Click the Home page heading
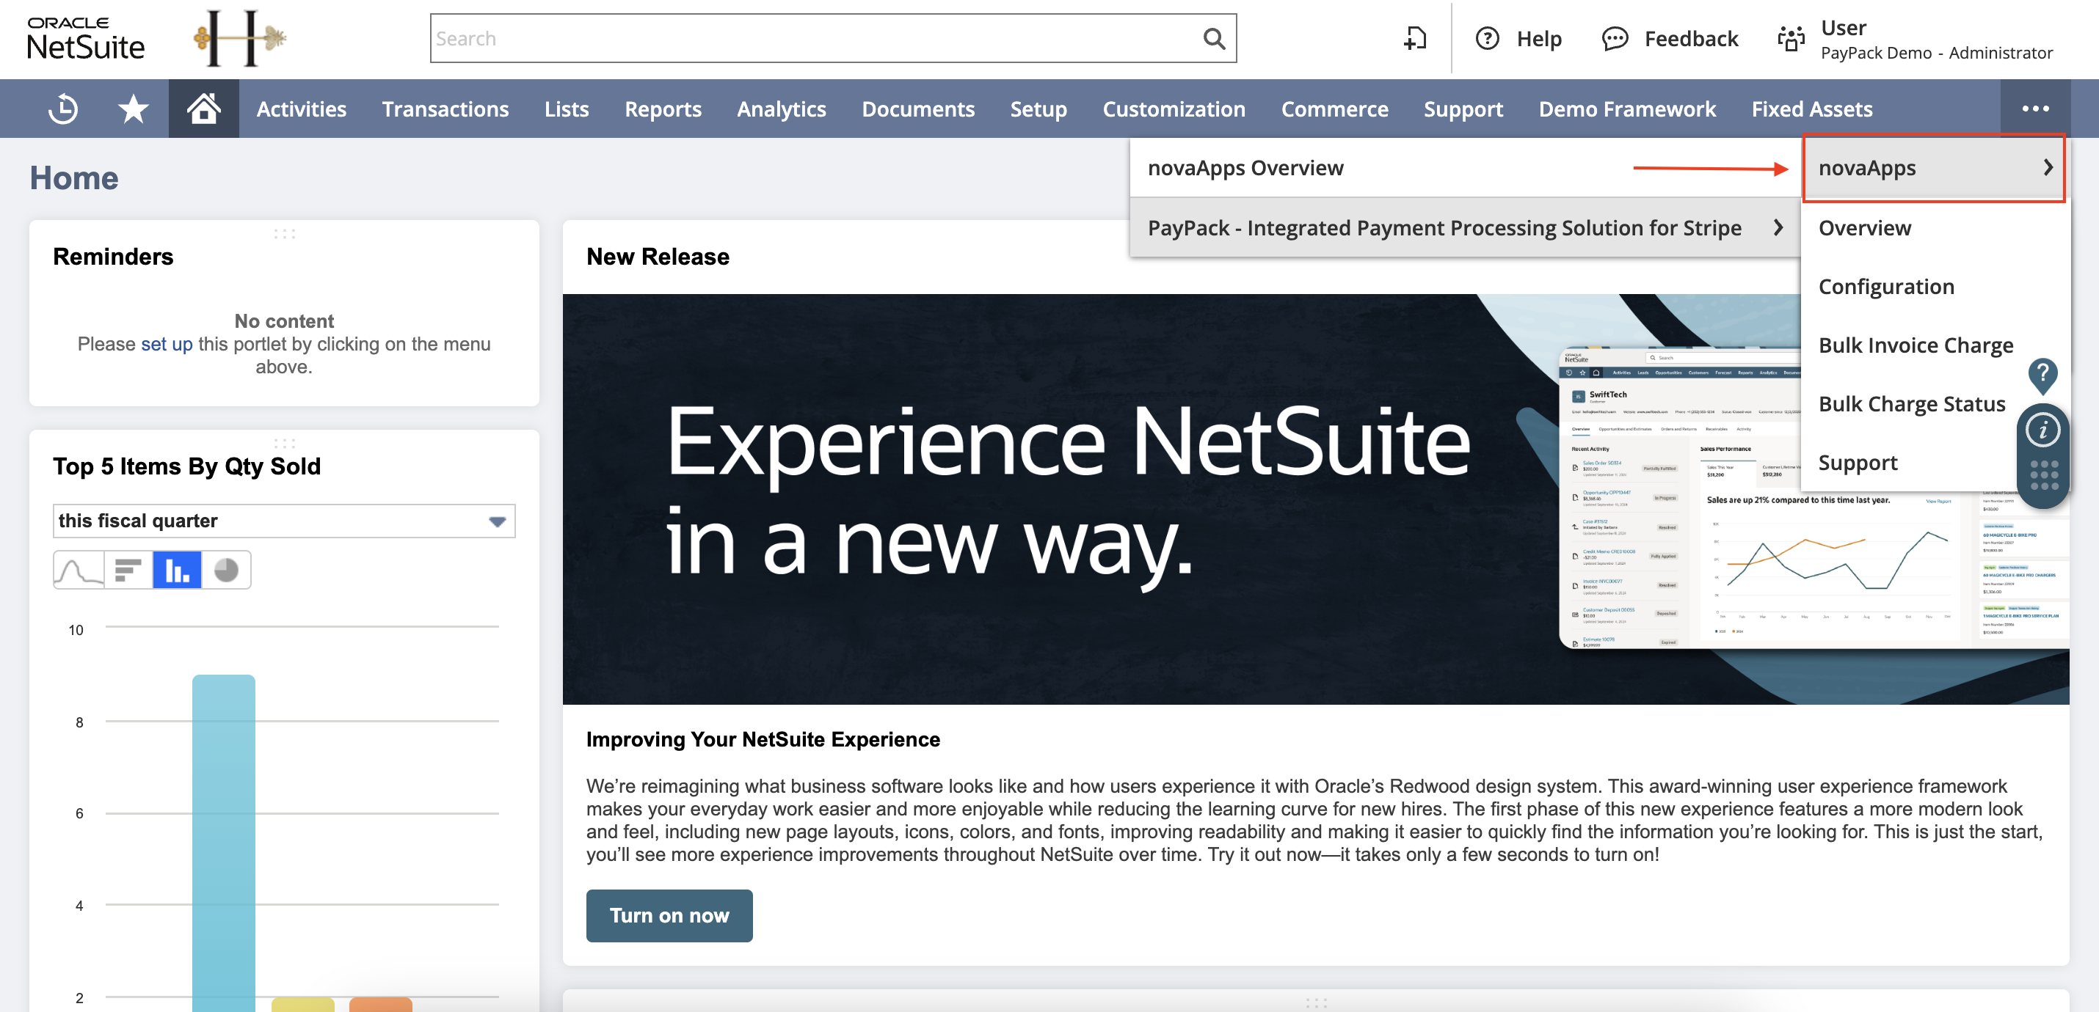The height and width of the screenshot is (1012, 2099). point(73,177)
